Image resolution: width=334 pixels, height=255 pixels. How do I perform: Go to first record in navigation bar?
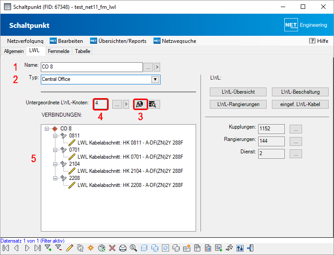tap(6, 248)
